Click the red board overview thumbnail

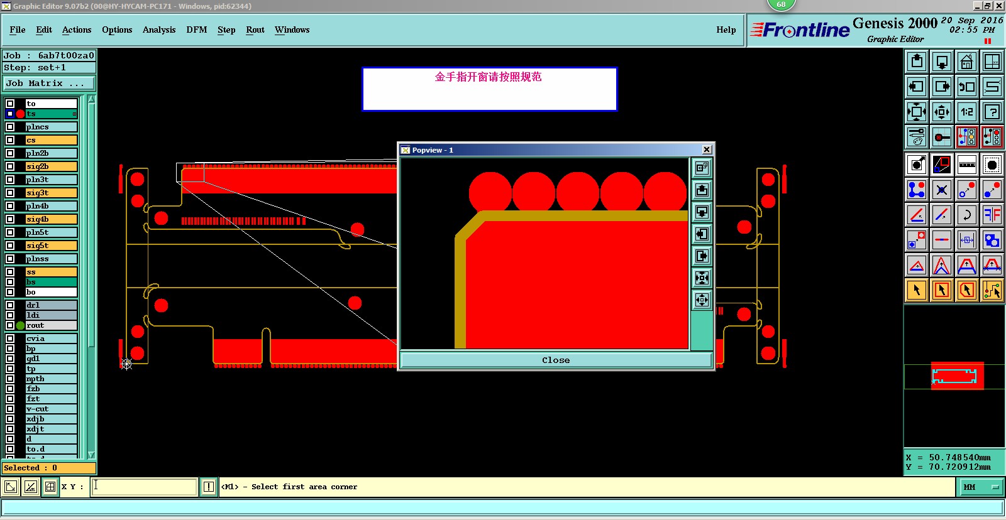(x=957, y=376)
